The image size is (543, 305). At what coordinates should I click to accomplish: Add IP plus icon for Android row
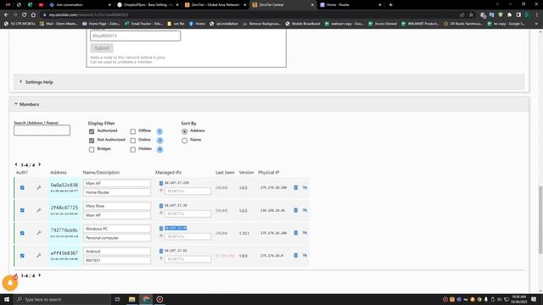point(161,258)
